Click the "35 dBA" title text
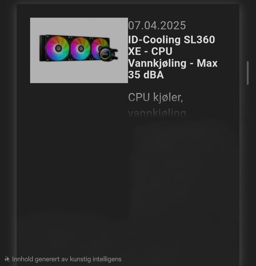This screenshot has height=266, width=256. (x=146, y=75)
